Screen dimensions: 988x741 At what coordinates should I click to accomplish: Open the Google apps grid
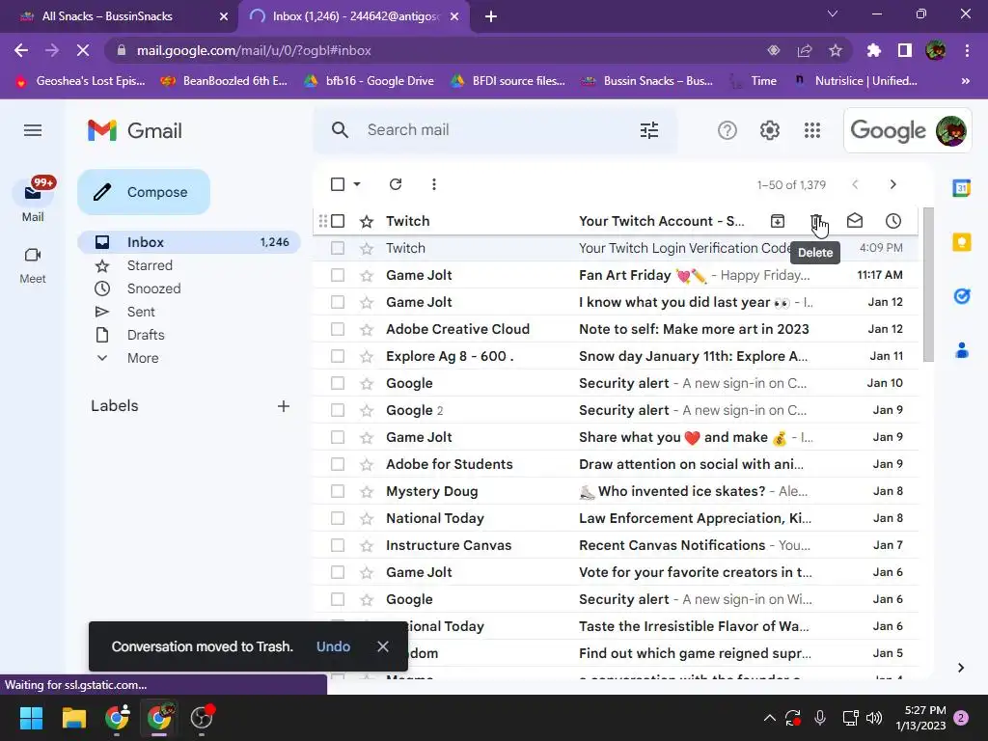click(x=812, y=130)
